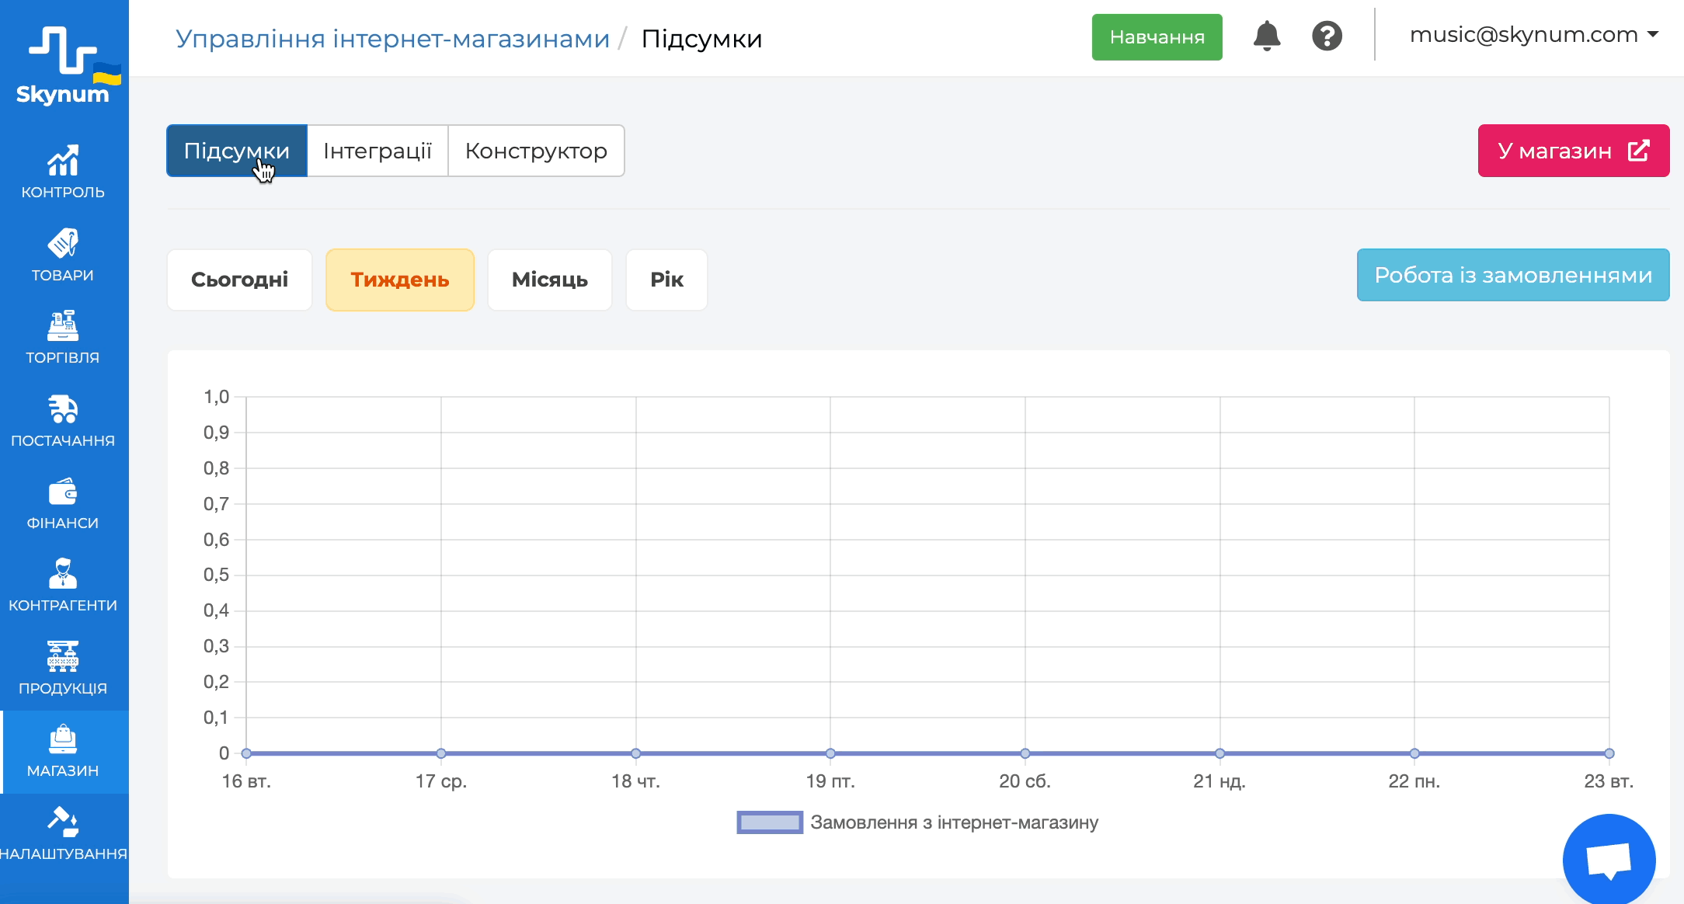Open the Контроль sidebar section
Viewport: 1684px width, 904px height.
(x=63, y=172)
